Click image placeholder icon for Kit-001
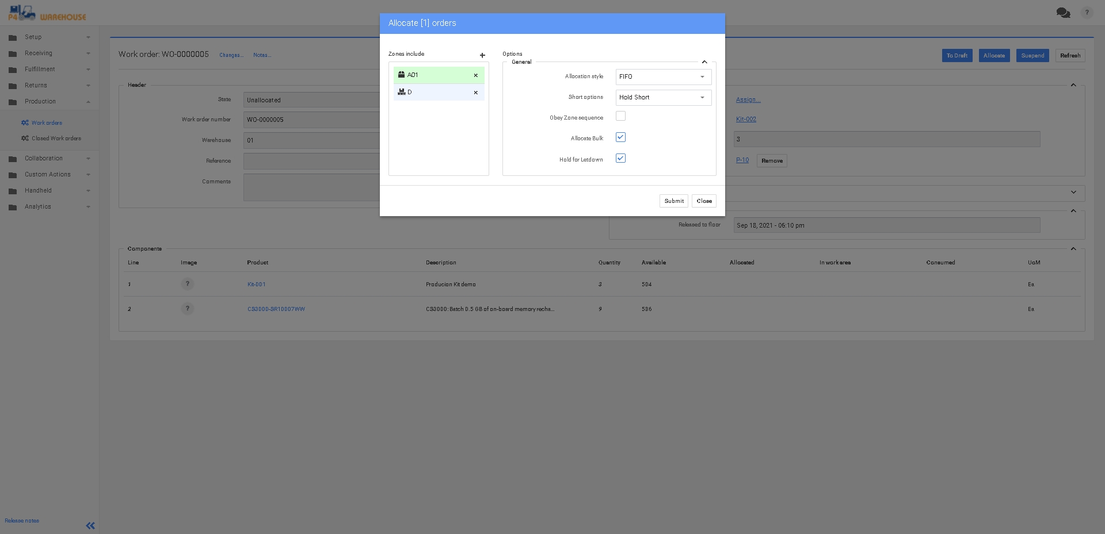1105x534 pixels. 187,284
